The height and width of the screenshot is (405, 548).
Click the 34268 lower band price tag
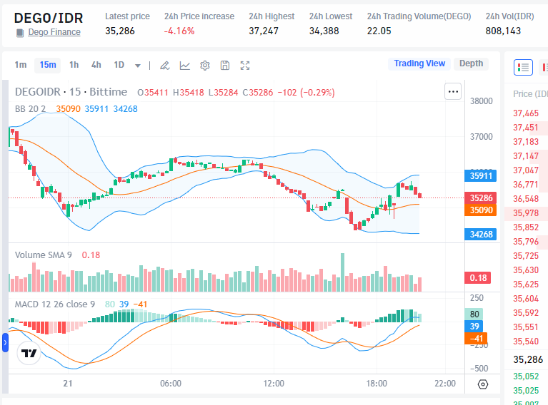(x=481, y=234)
